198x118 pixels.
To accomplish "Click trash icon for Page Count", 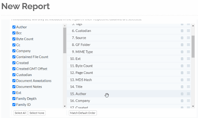I will click(182, 73).
